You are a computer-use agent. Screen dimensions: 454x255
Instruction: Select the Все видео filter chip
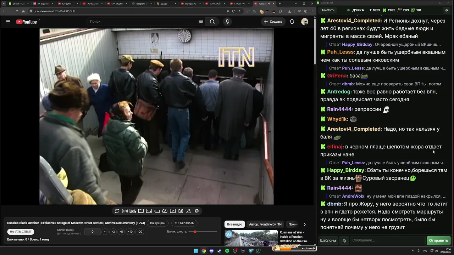point(234,224)
